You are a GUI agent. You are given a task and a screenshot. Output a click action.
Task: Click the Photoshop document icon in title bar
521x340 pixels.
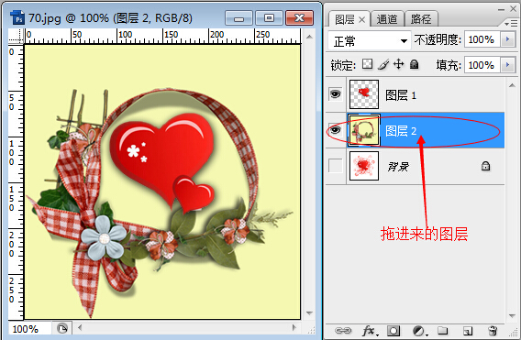pyautogui.click(x=17, y=17)
